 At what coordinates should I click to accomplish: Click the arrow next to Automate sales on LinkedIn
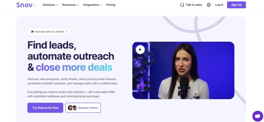[x=67, y=32]
